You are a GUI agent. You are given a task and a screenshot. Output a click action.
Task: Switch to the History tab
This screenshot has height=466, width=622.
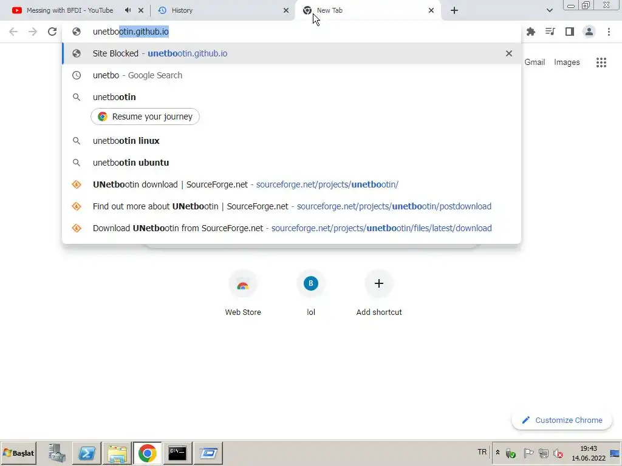pos(182,10)
